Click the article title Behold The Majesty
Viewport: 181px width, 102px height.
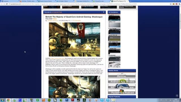coord(74,17)
